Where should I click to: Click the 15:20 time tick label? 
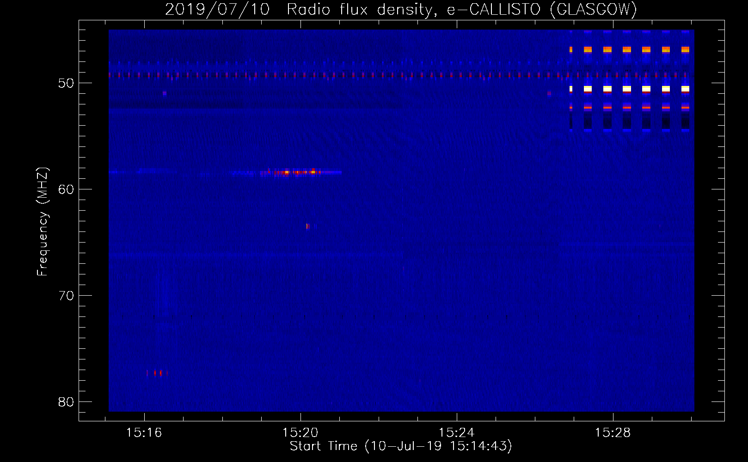click(300, 433)
